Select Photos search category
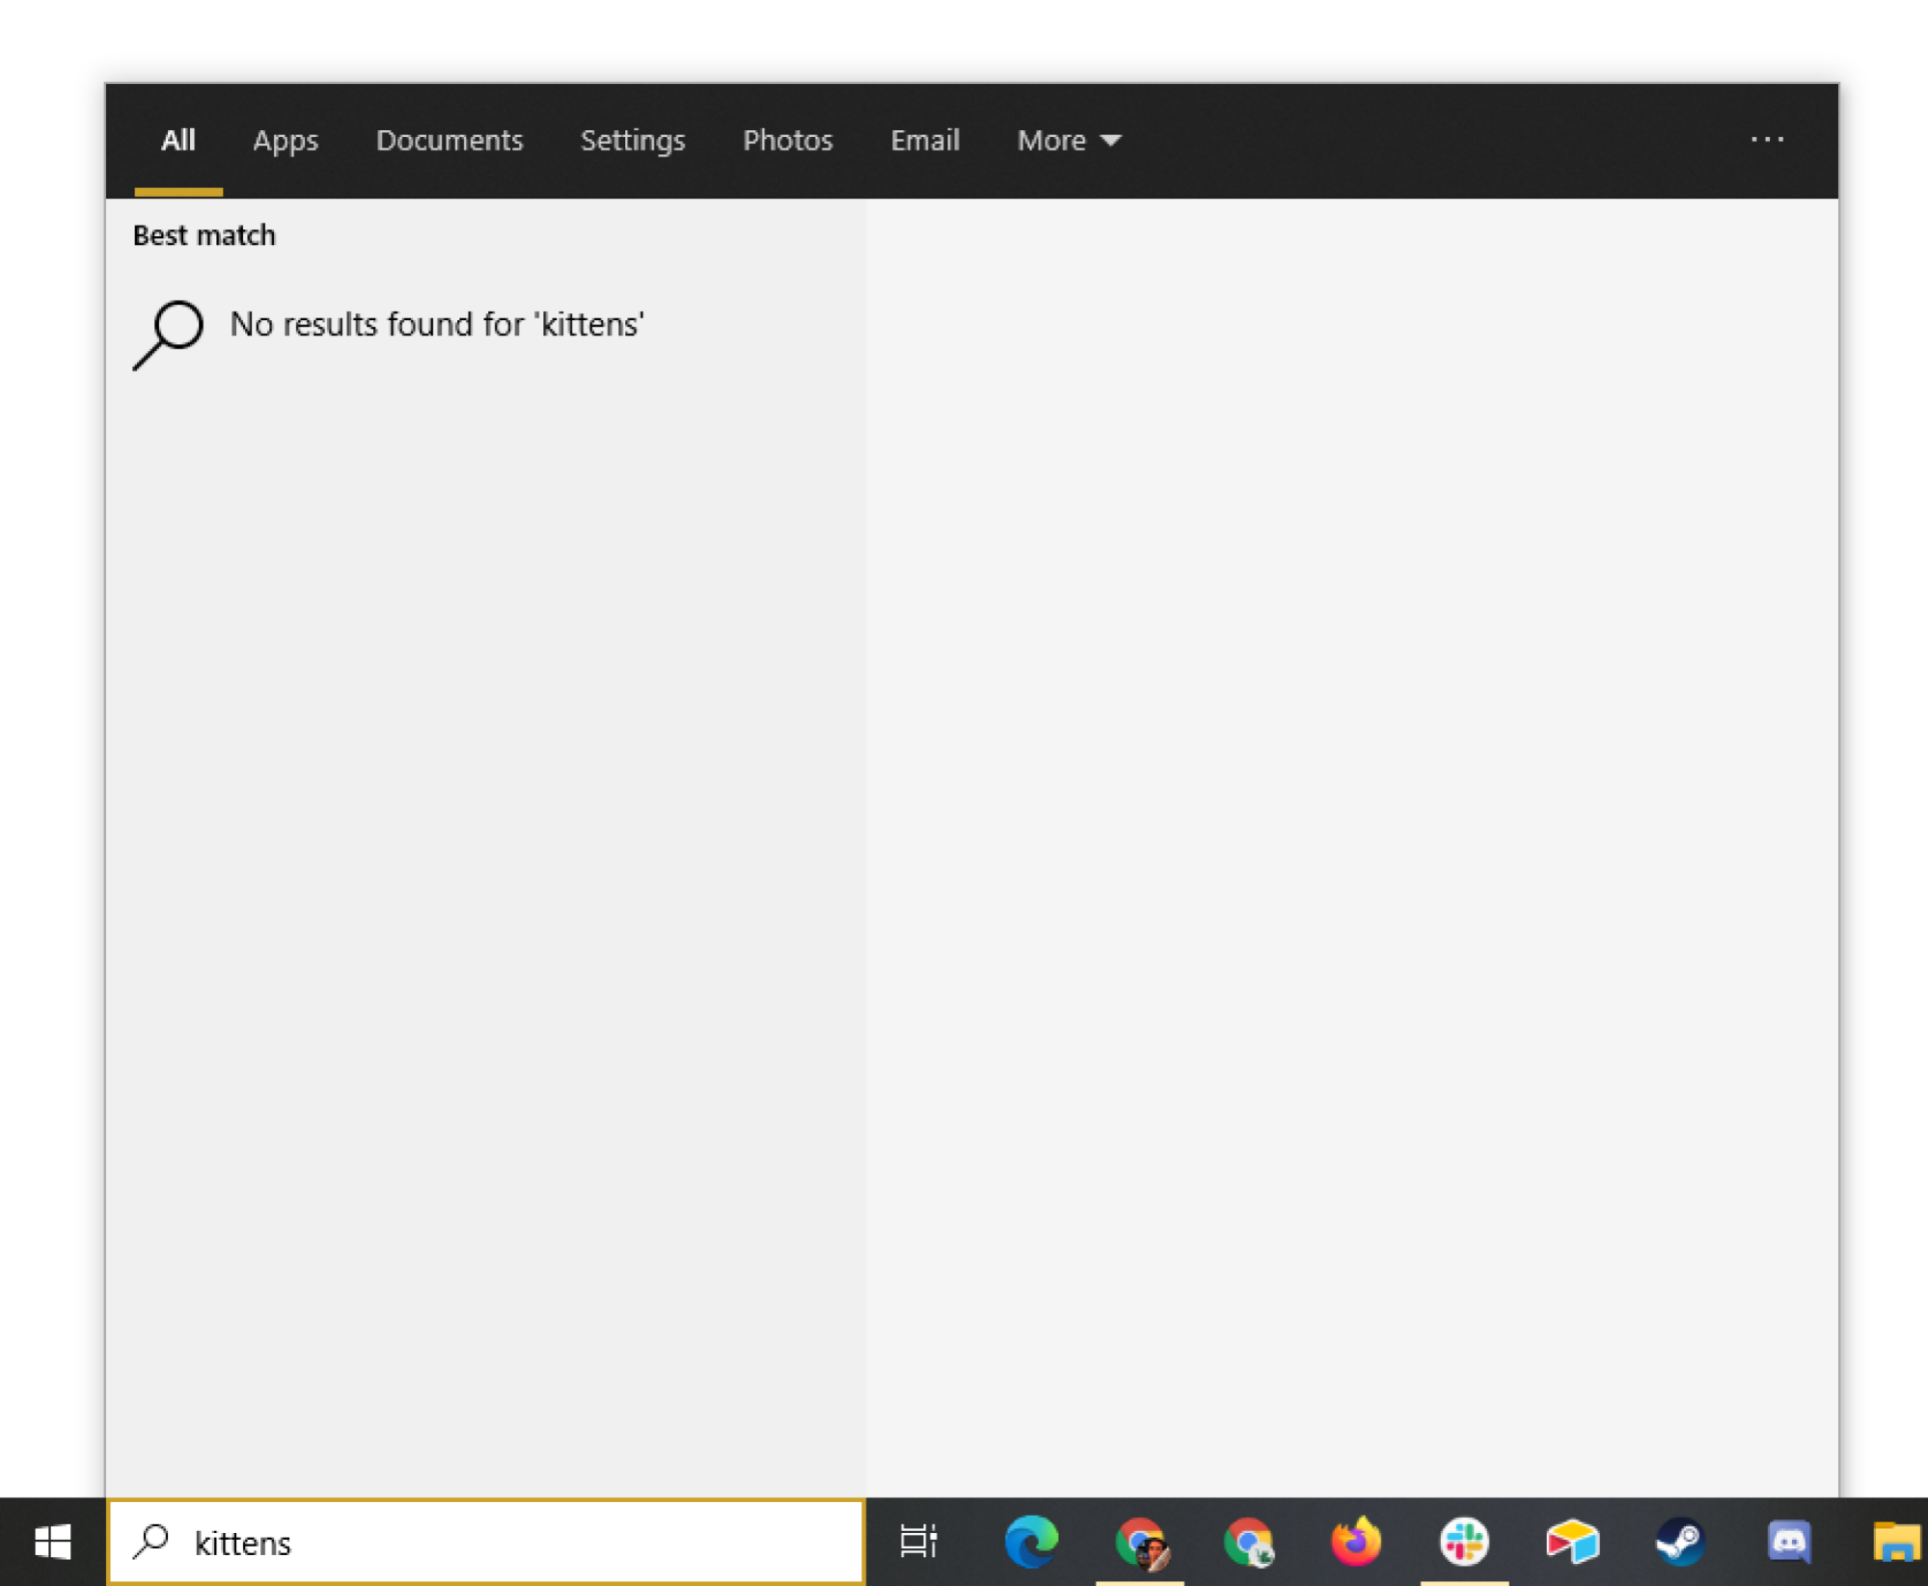This screenshot has width=1928, height=1586. [x=788, y=141]
